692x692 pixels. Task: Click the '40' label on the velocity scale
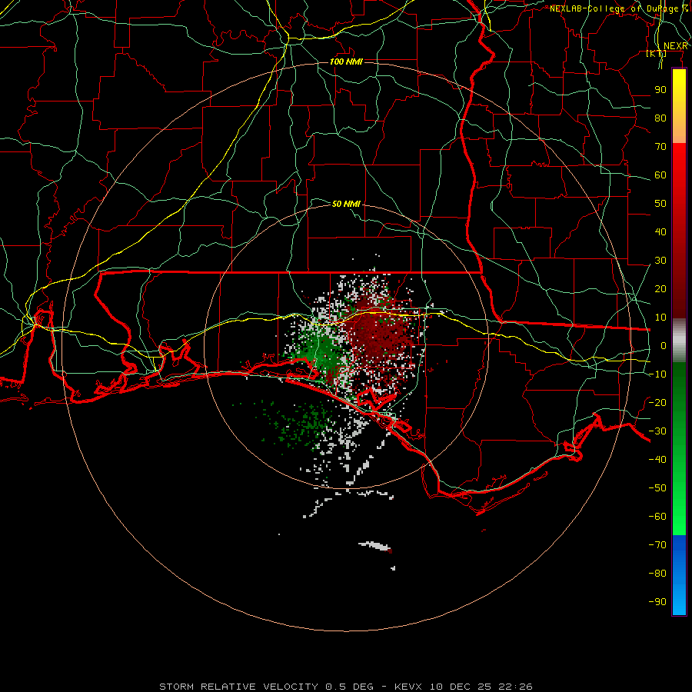pyautogui.click(x=660, y=231)
